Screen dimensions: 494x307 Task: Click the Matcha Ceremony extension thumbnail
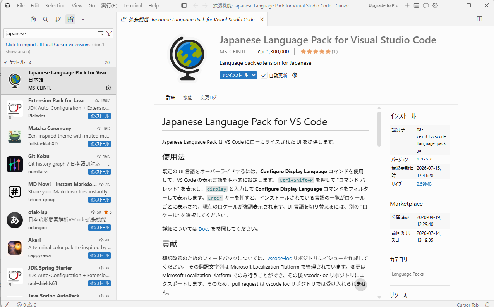[x=15, y=136]
